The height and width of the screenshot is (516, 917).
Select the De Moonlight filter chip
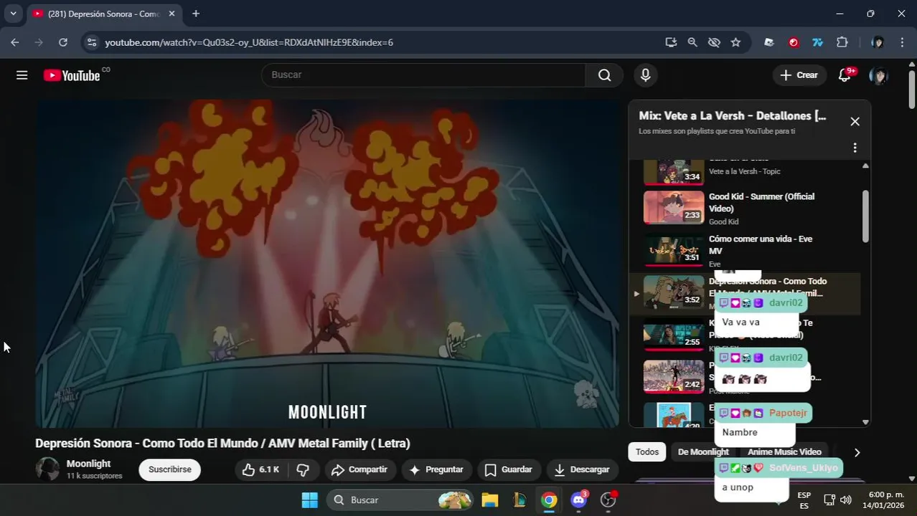pyautogui.click(x=703, y=451)
